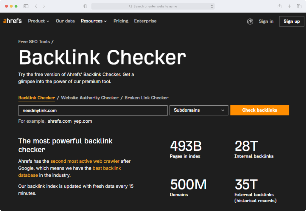306x211 pixels.
Task: Open the globe language selector
Action: click(x=250, y=21)
